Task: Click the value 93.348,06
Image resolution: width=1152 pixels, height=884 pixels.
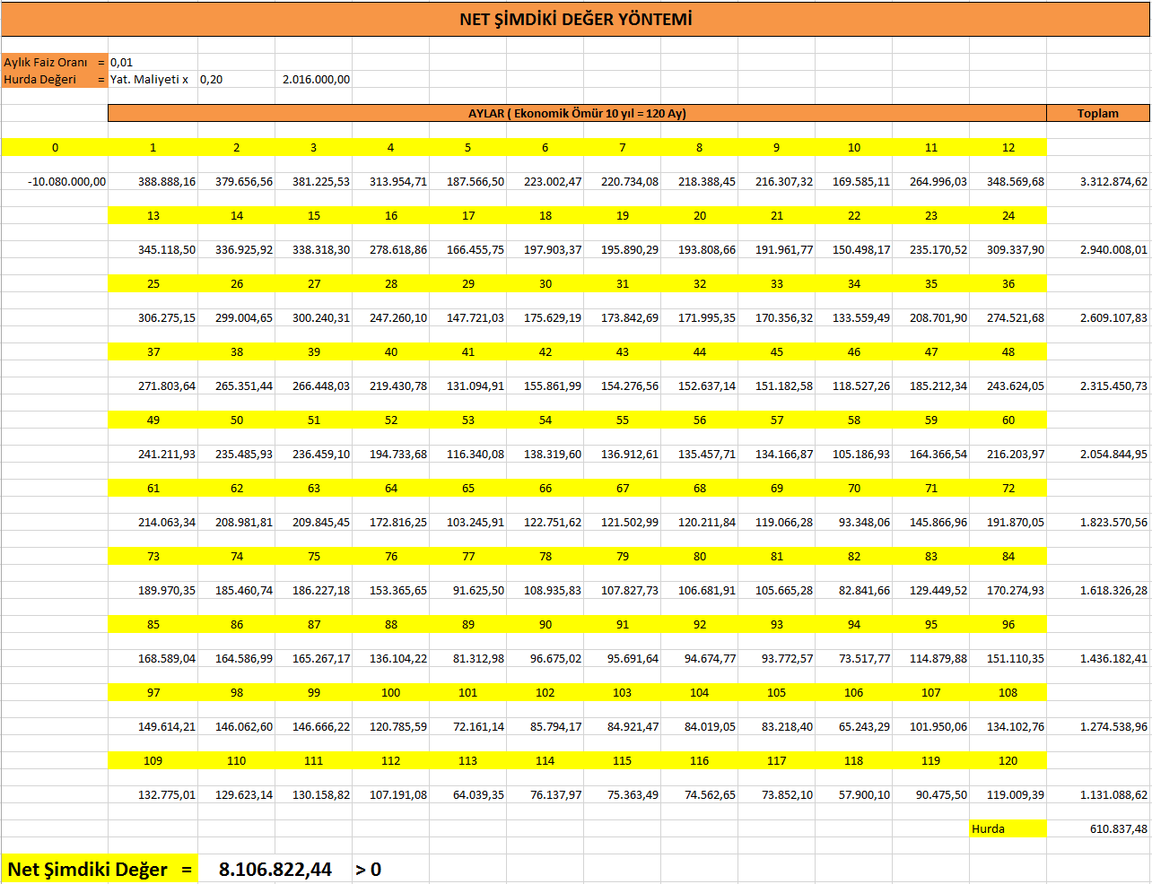Action: coord(864,523)
